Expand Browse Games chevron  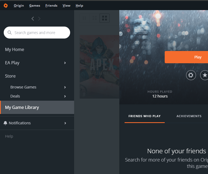[x=65, y=87]
